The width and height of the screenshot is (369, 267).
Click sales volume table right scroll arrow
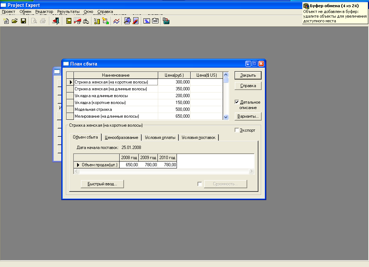(251, 171)
